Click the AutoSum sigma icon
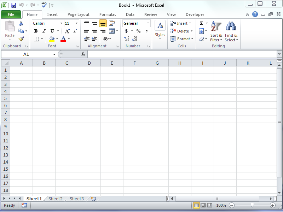Screen dimensions: 283x212 [201, 23]
